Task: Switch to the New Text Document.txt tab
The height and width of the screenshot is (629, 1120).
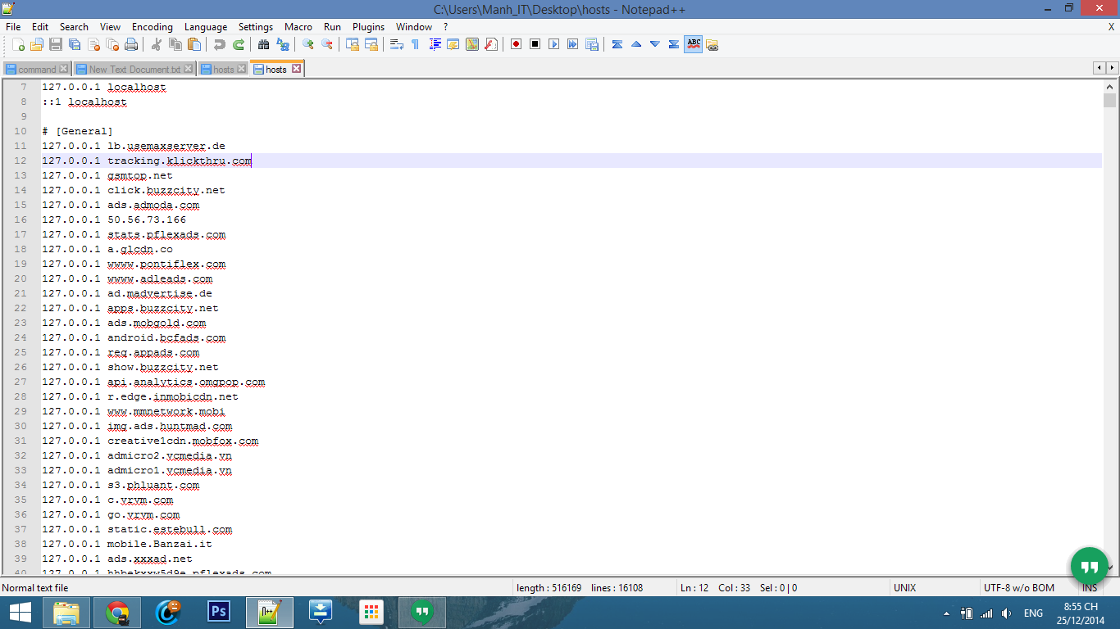Action: [x=134, y=70]
